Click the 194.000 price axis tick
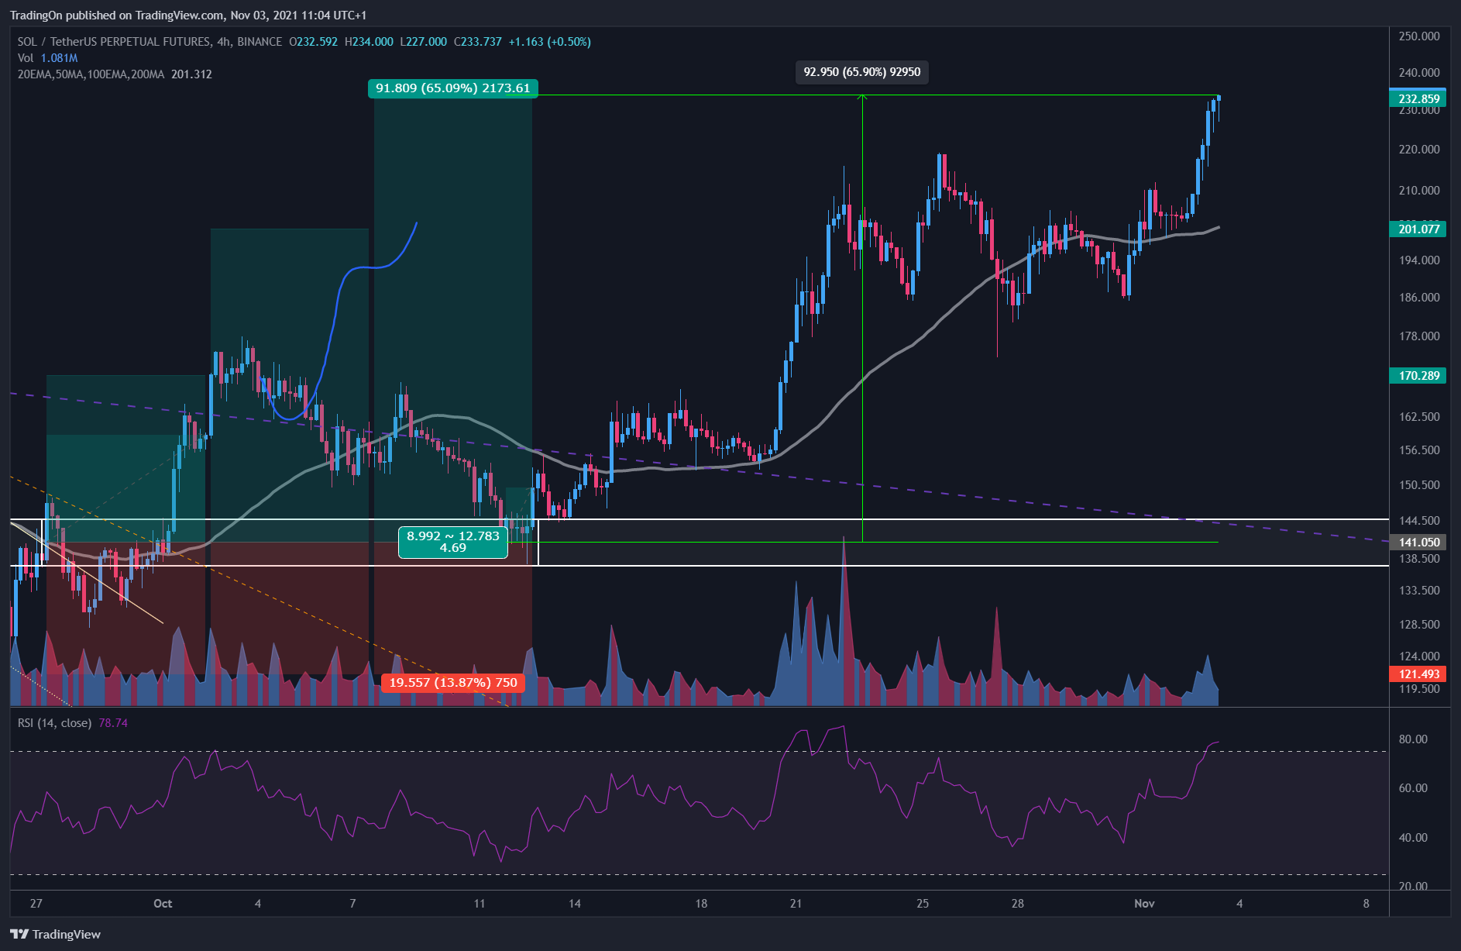1461x951 pixels. coord(1419,260)
